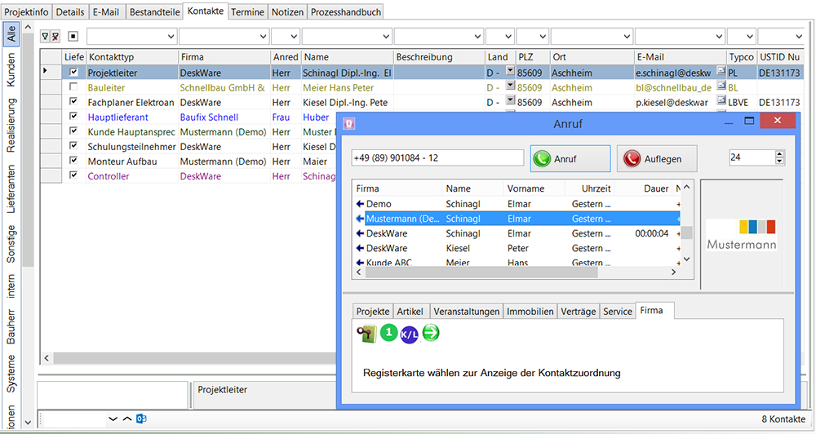Click the blue call arrow beside DeskWare Kiesel

point(360,248)
